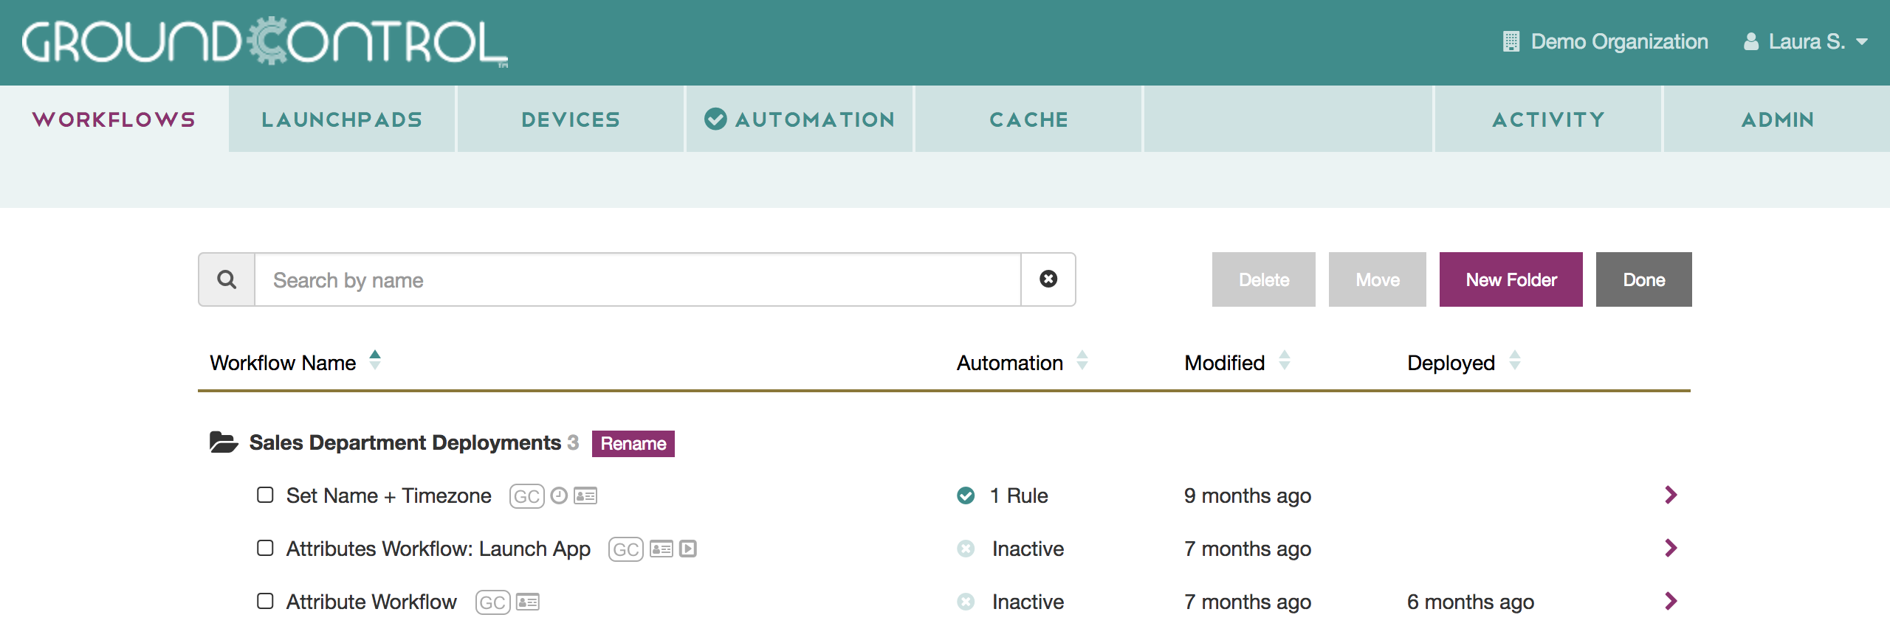This screenshot has height=640, width=1890.
Task: Sort by Deployed column arrows
Action: (1515, 360)
